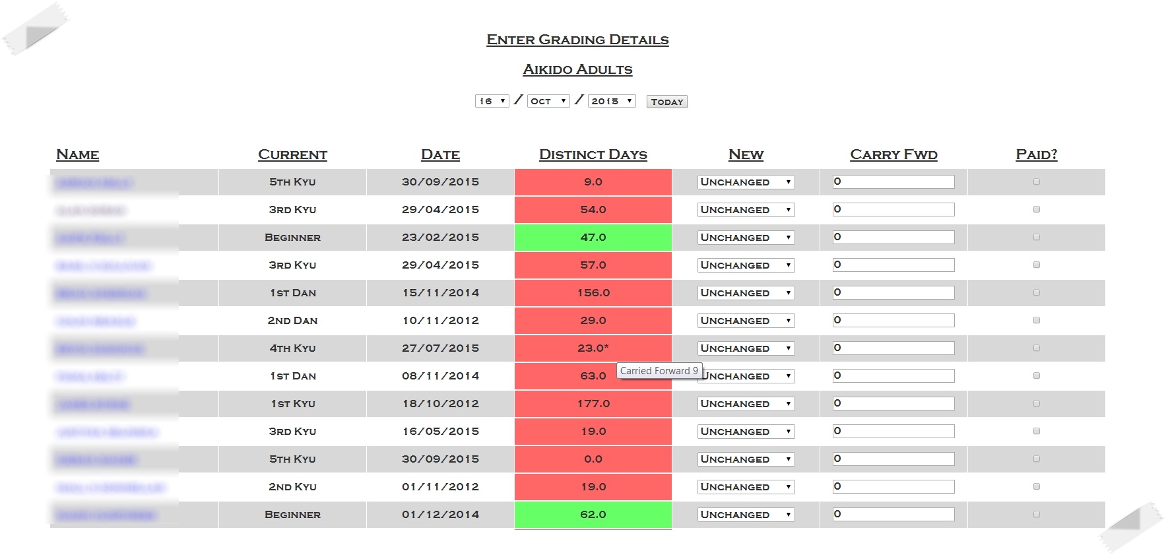Check the Paid box for the 2nd Dan row

click(x=1036, y=320)
